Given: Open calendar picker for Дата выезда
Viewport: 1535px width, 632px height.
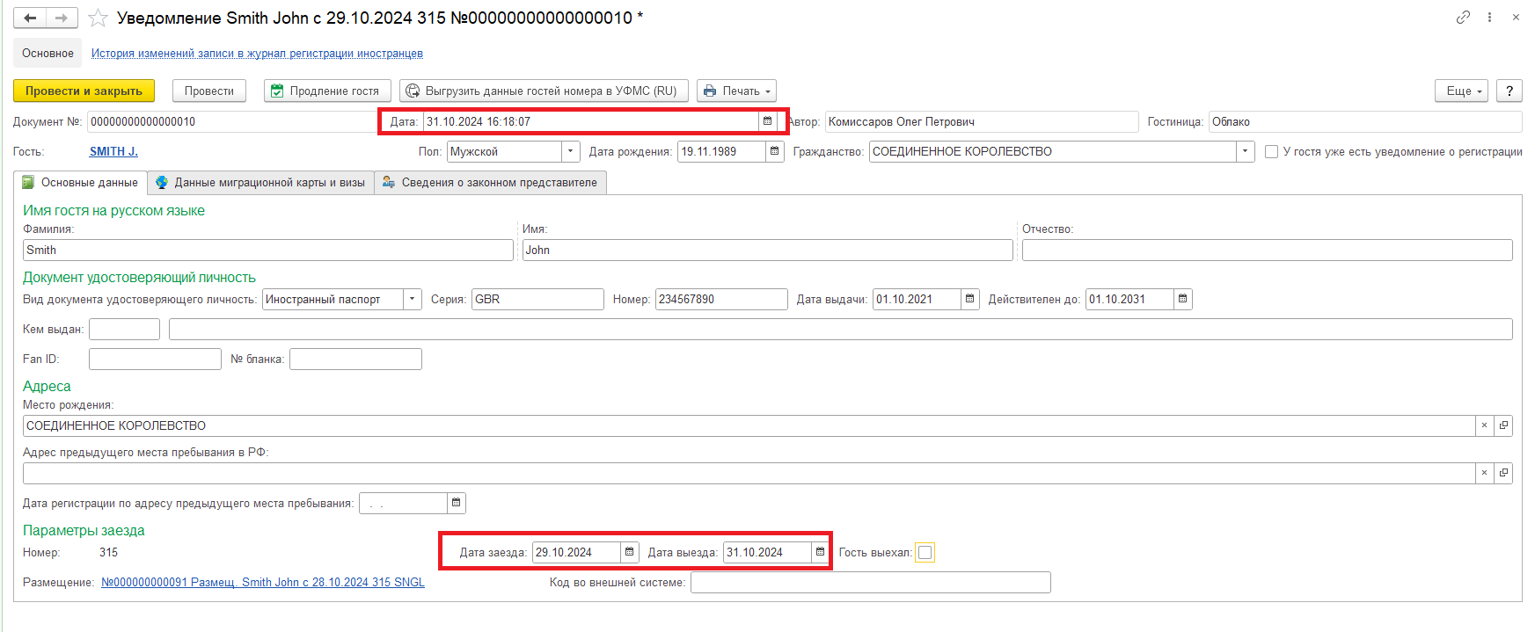Looking at the screenshot, I should pyautogui.click(x=820, y=552).
